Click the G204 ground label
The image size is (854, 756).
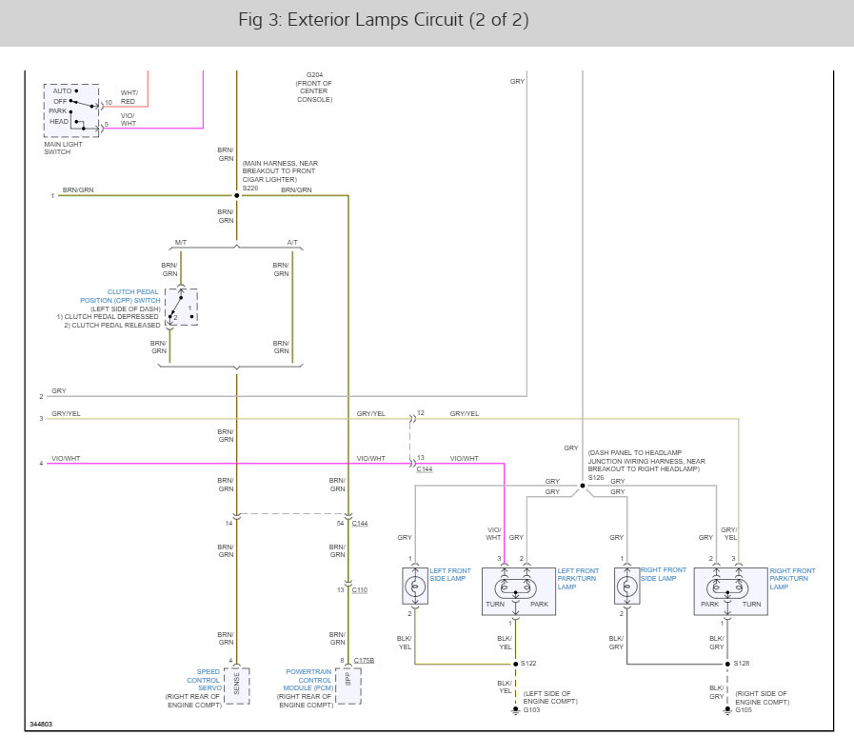pyautogui.click(x=314, y=74)
